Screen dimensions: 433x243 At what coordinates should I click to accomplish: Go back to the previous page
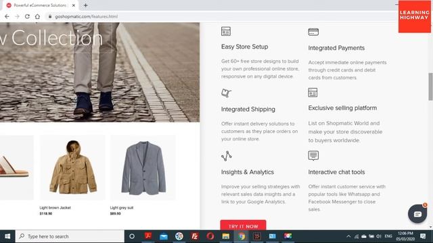(7, 16)
